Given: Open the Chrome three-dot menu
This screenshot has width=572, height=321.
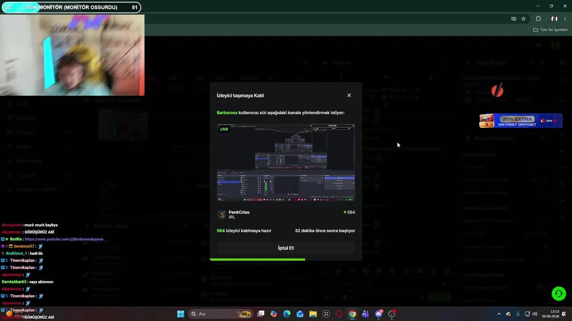Looking at the screenshot, I should click(565, 19).
